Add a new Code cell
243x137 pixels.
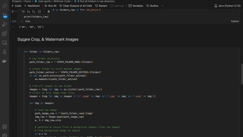tap(16, 6)
